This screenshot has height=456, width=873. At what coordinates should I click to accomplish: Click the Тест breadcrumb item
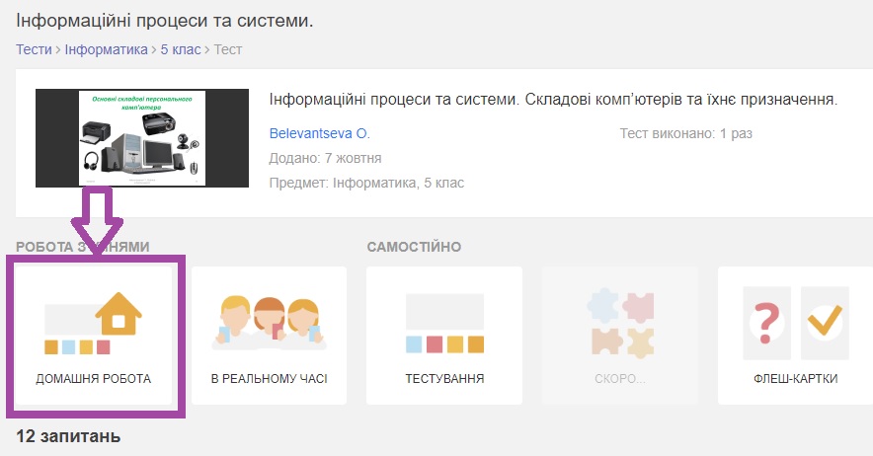pyautogui.click(x=228, y=48)
